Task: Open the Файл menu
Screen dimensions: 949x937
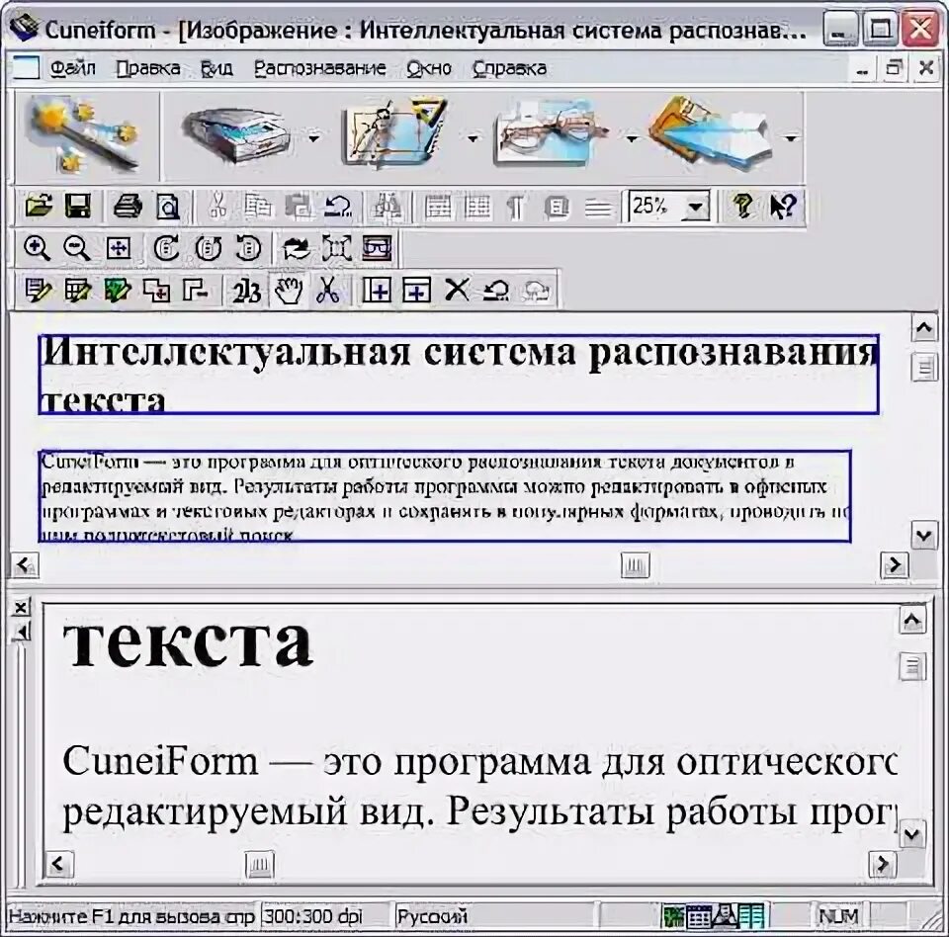Action: [x=72, y=68]
